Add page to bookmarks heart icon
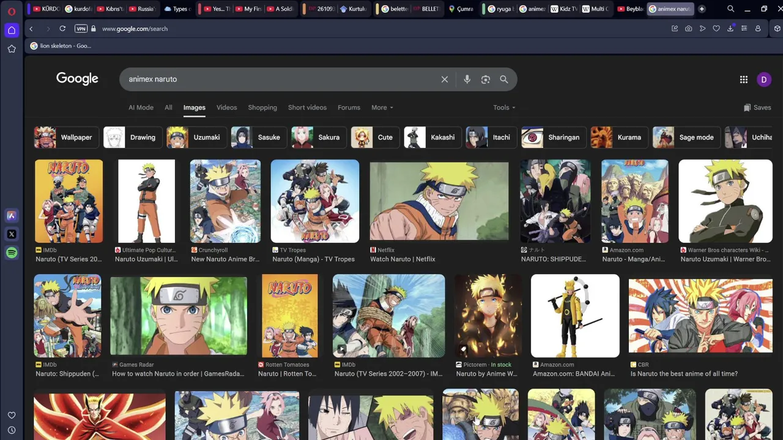 (716, 29)
